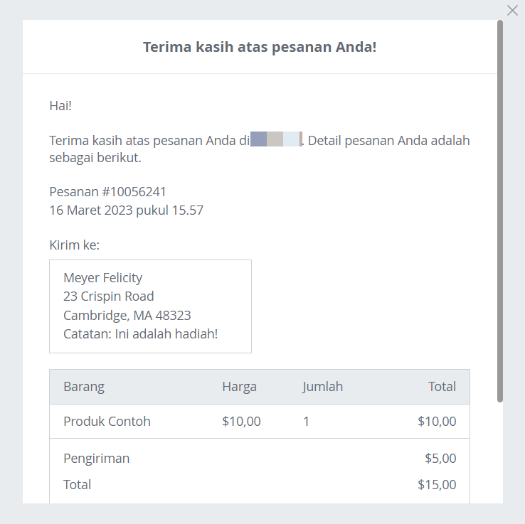The image size is (525, 524).
Task: Click the address line 23 Crispin Road
Action: [108, 296]
